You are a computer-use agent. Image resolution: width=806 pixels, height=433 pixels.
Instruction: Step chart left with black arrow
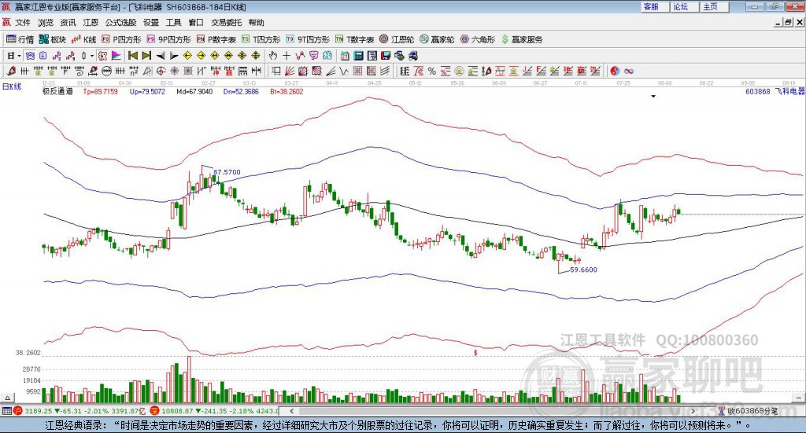tap(161, 56)
